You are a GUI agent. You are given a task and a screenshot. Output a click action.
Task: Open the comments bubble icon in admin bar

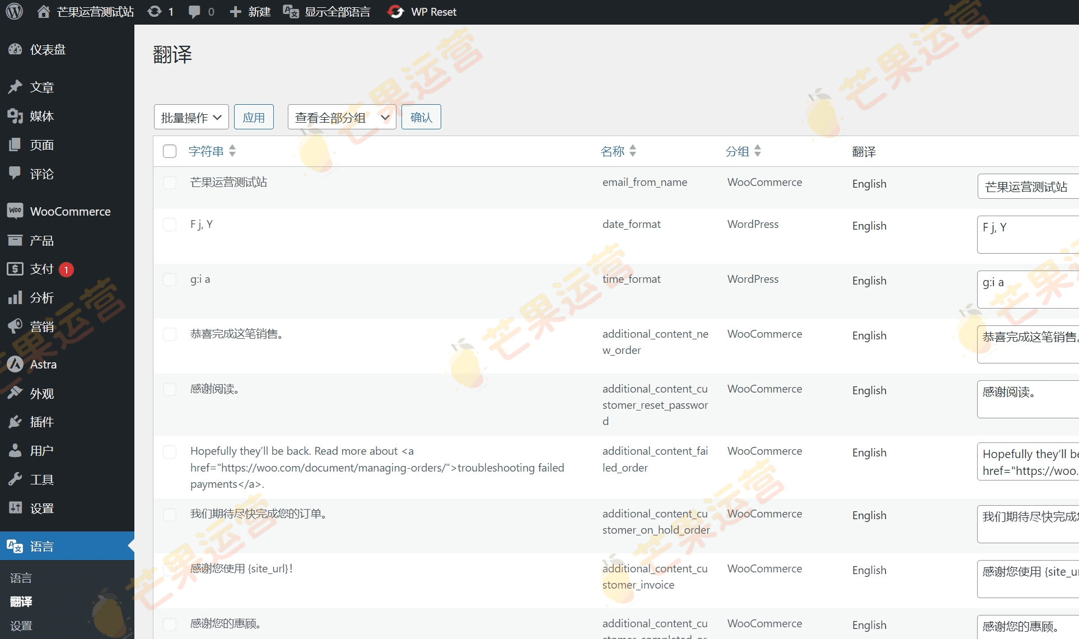pos(194,12)
